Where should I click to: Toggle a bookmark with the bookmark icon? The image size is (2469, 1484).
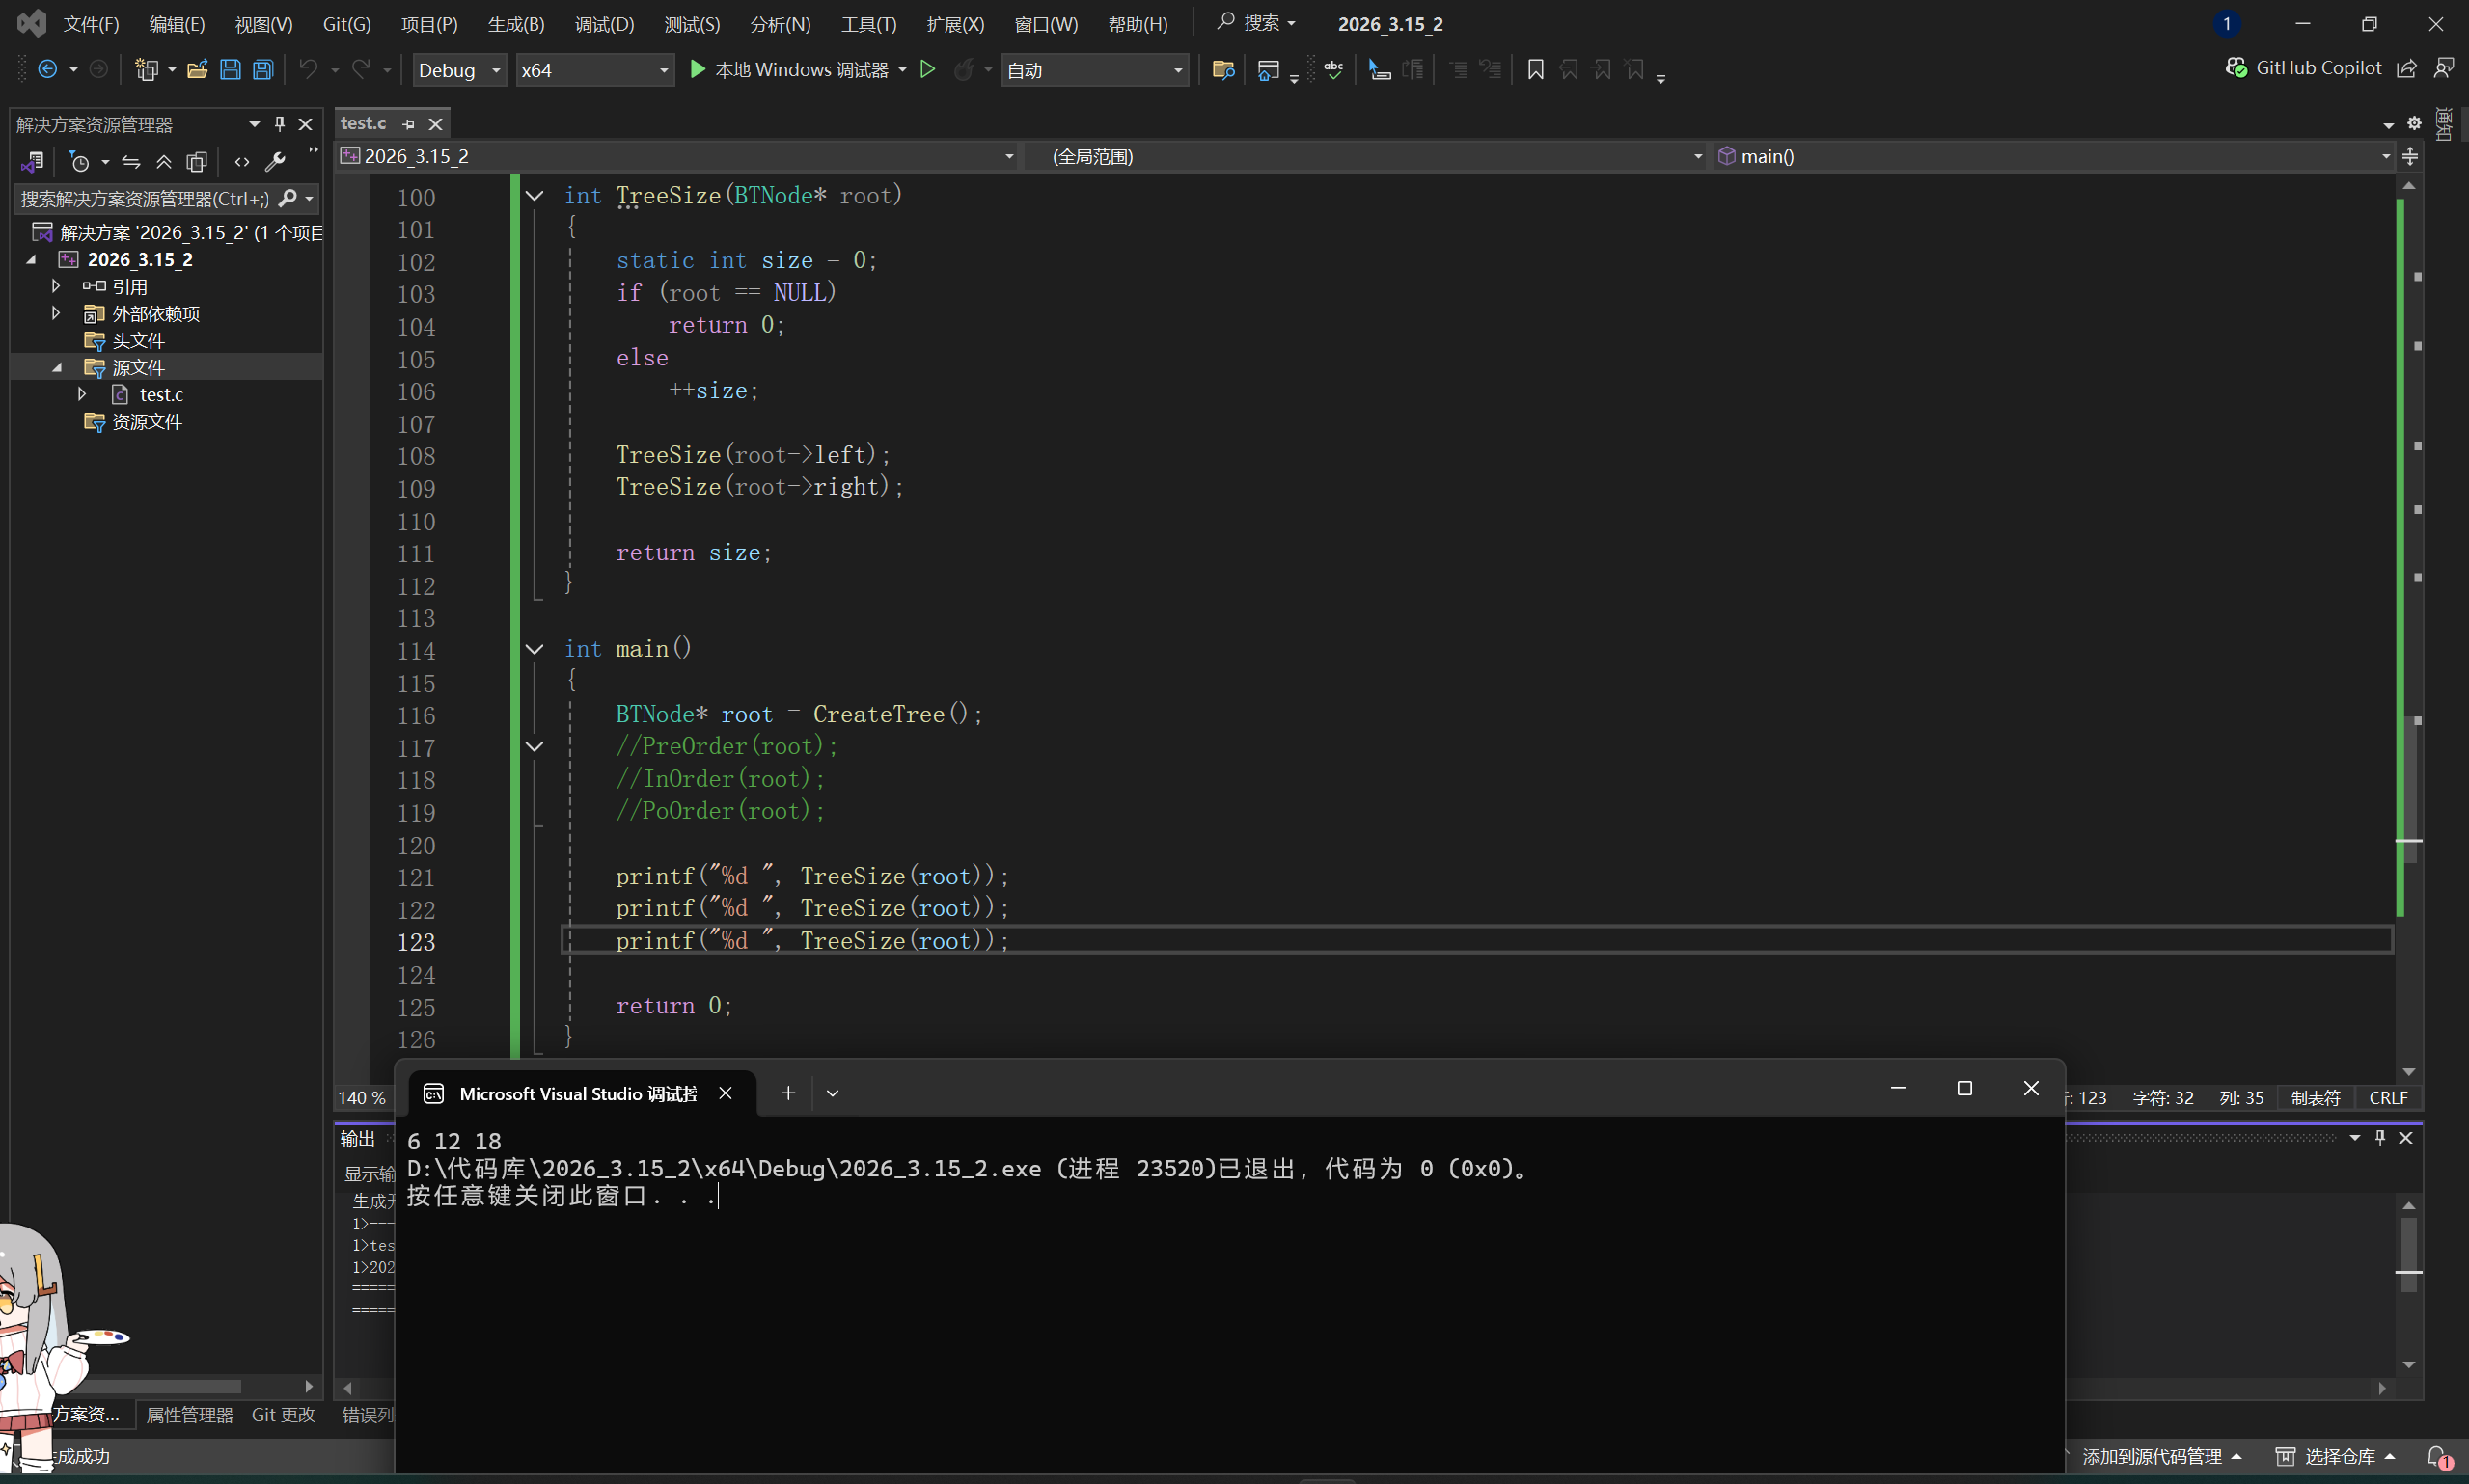1536,70
